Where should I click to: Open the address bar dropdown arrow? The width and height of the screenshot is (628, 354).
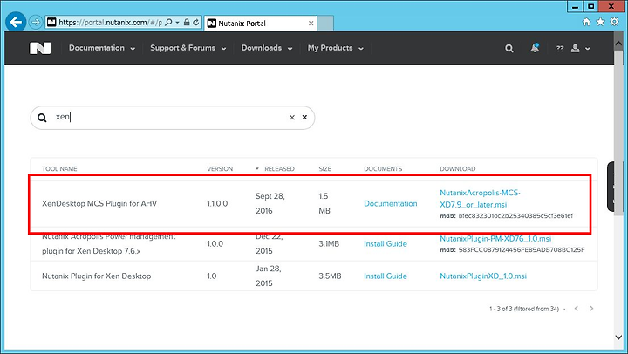click(x=177, y=23)
